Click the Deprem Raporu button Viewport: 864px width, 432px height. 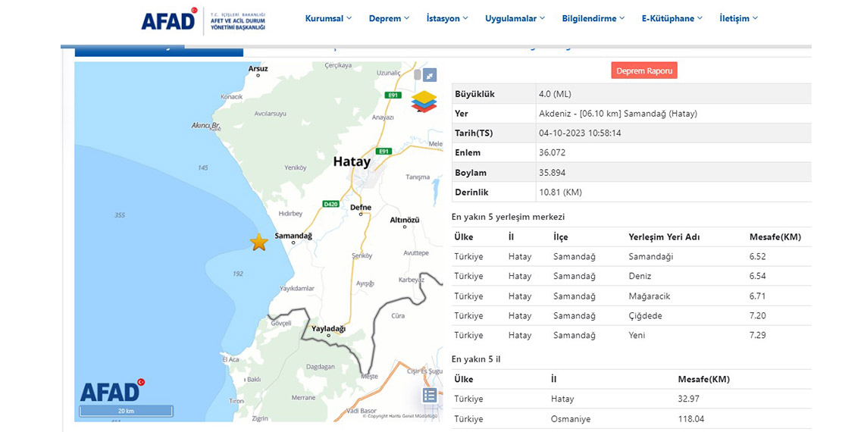pos(644,70)
